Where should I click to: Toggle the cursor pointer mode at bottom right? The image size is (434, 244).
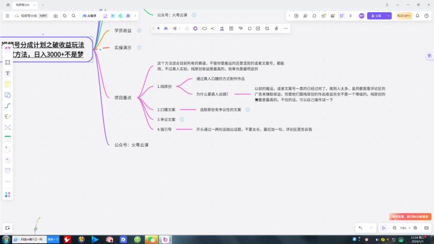click(x=383, y=228)
